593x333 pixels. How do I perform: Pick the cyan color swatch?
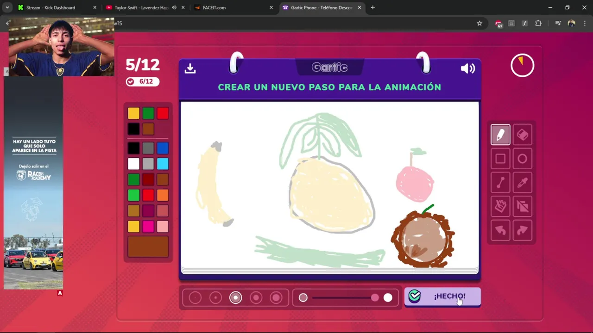click(163, 164)
